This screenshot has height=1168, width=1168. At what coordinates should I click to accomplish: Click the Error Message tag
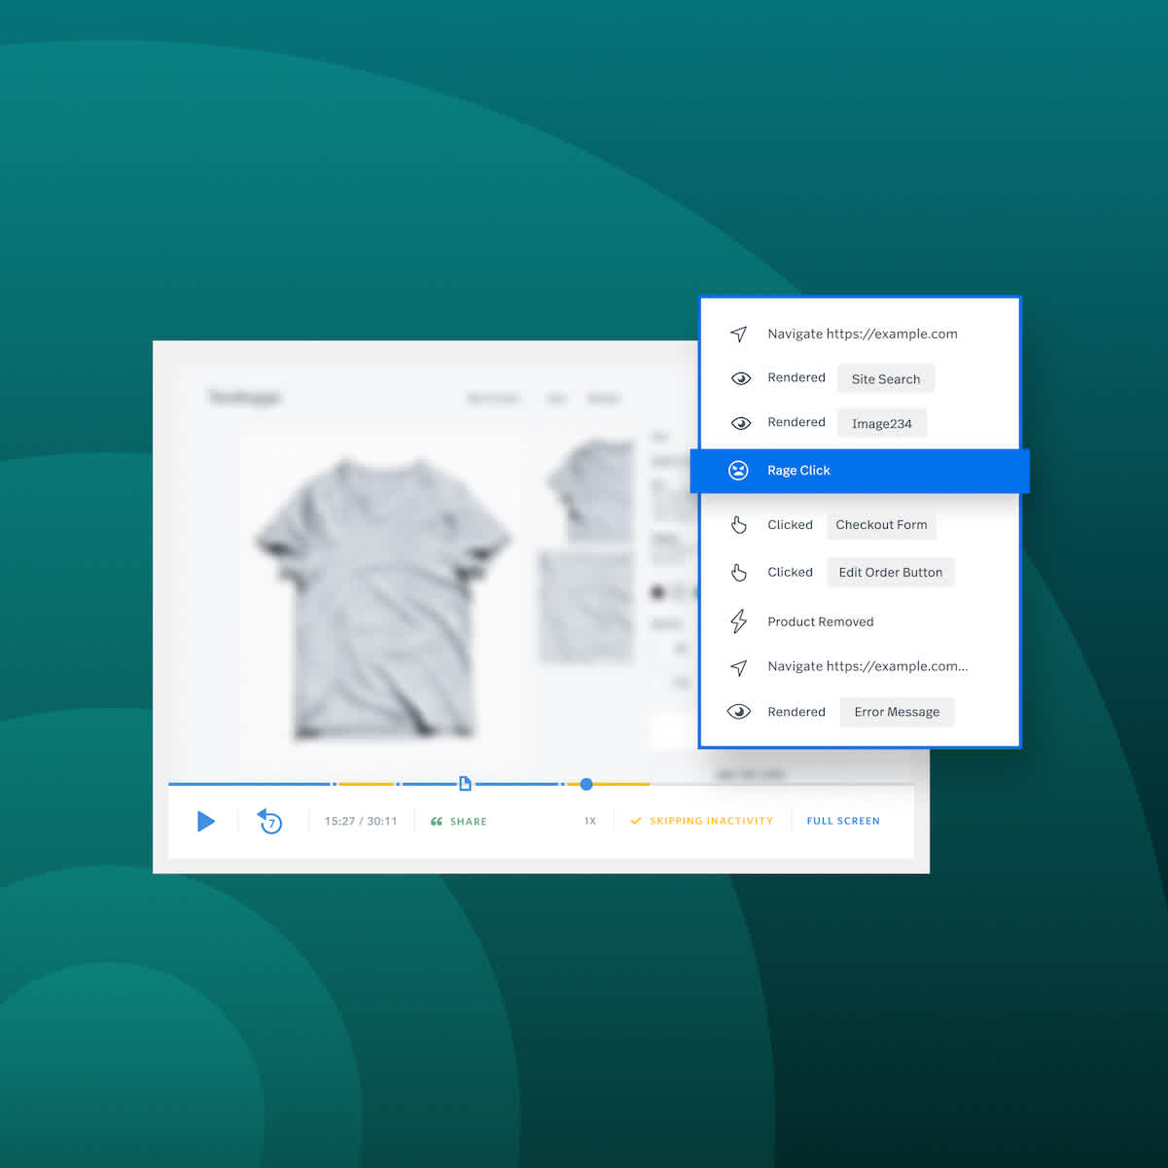pyautogui.click(x=897, y=712)
